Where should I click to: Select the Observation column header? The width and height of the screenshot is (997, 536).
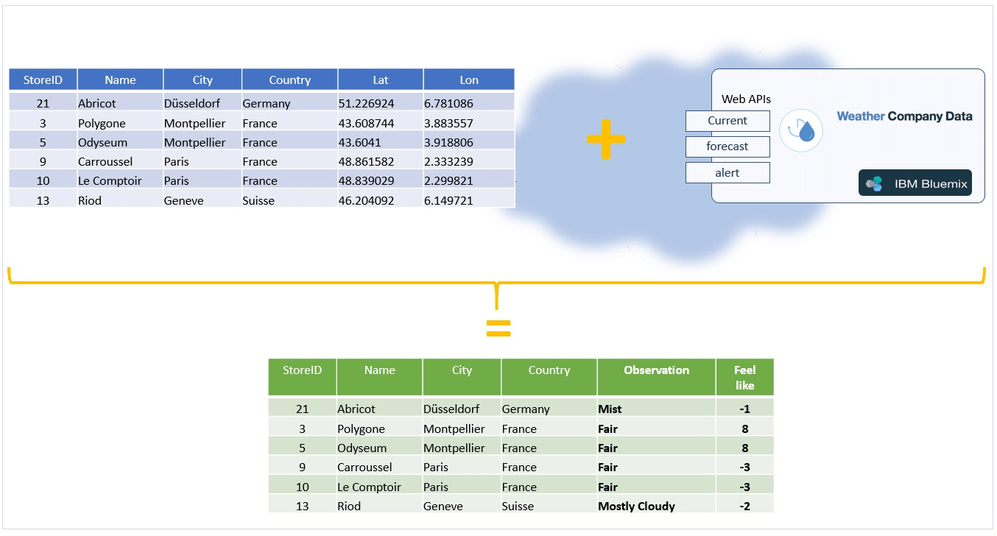(655, 370)
